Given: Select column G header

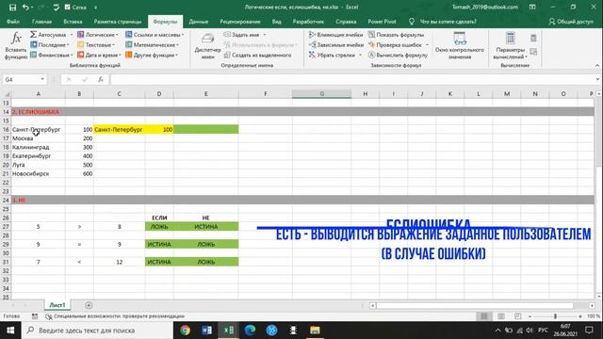Looking at the screenshot, I should tap(321, 94).
